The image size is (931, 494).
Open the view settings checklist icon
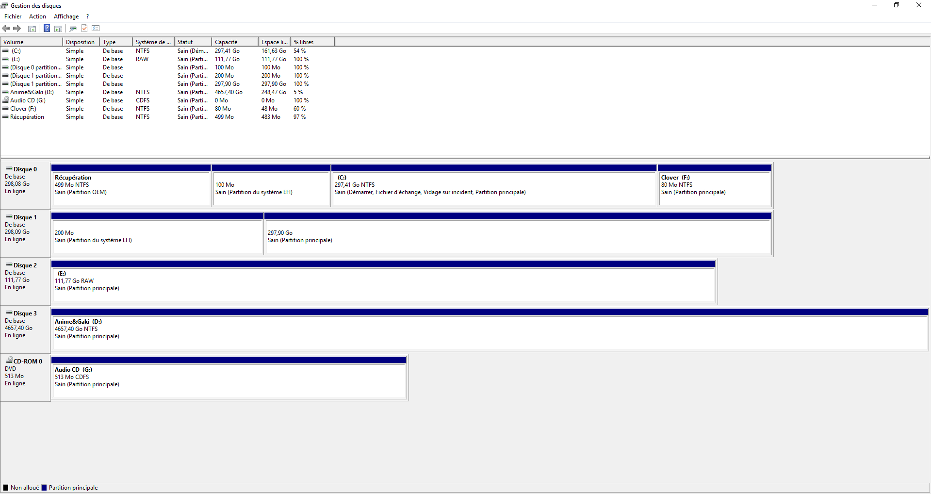click(x=96, y=28)
